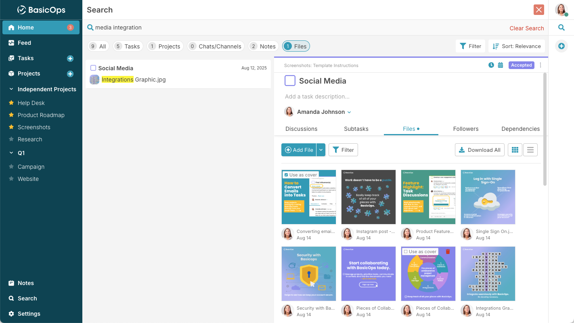Viewport: 574px width, 323px height.
Task: Click the magnifier icon in the right rail
Action: [561, 27]
